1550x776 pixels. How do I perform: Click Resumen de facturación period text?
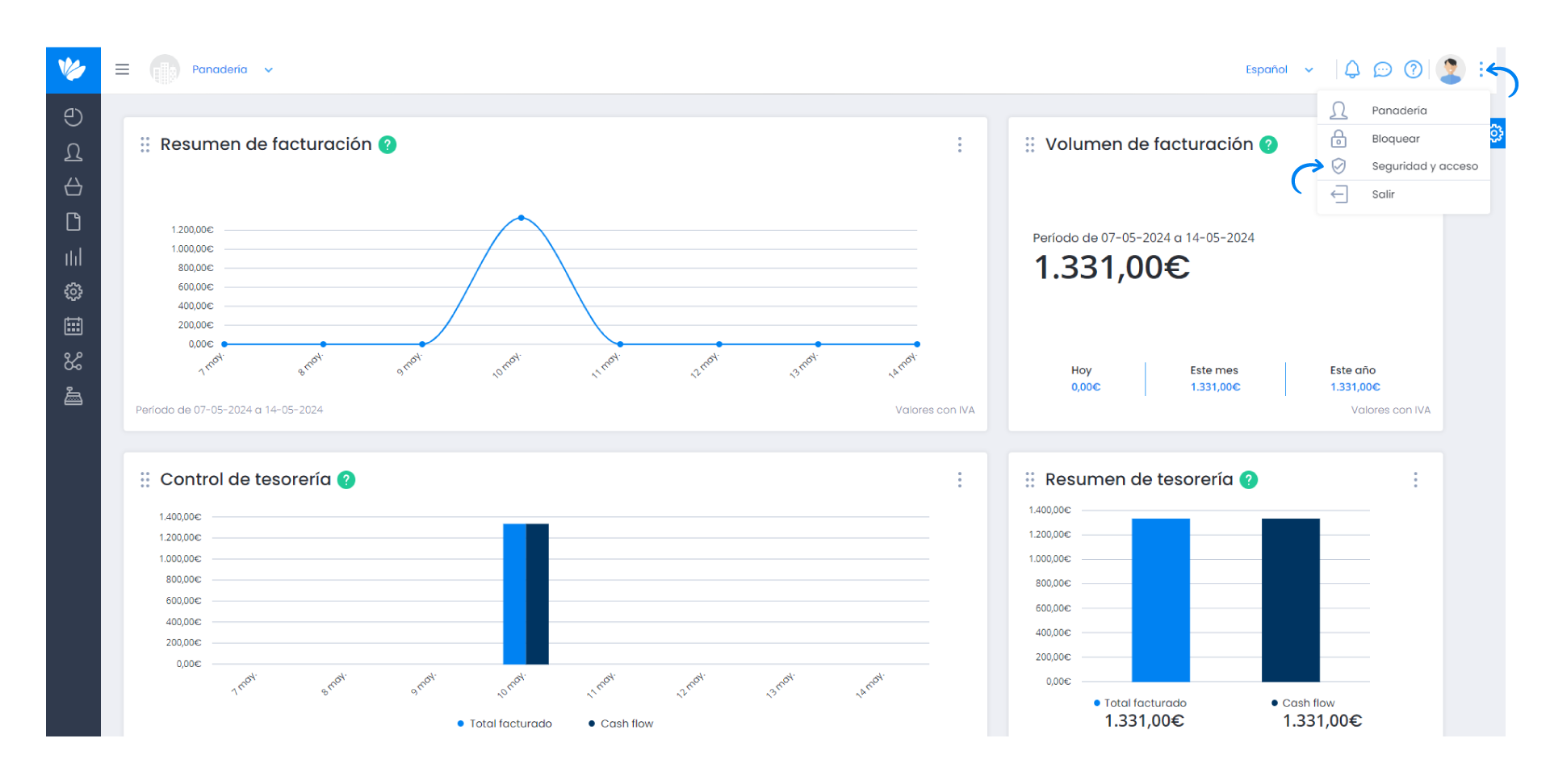229,410
